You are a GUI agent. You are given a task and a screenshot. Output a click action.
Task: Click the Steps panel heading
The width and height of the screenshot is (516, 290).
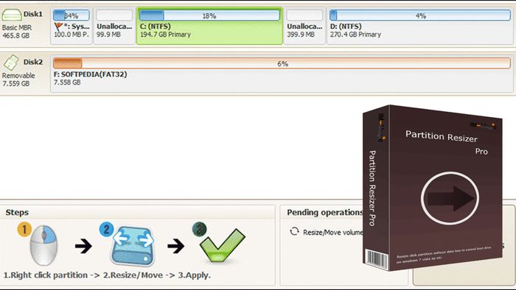coord(17,213)
